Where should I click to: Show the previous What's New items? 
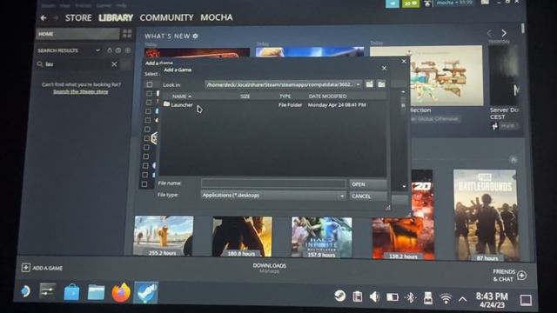click(489, 33)
